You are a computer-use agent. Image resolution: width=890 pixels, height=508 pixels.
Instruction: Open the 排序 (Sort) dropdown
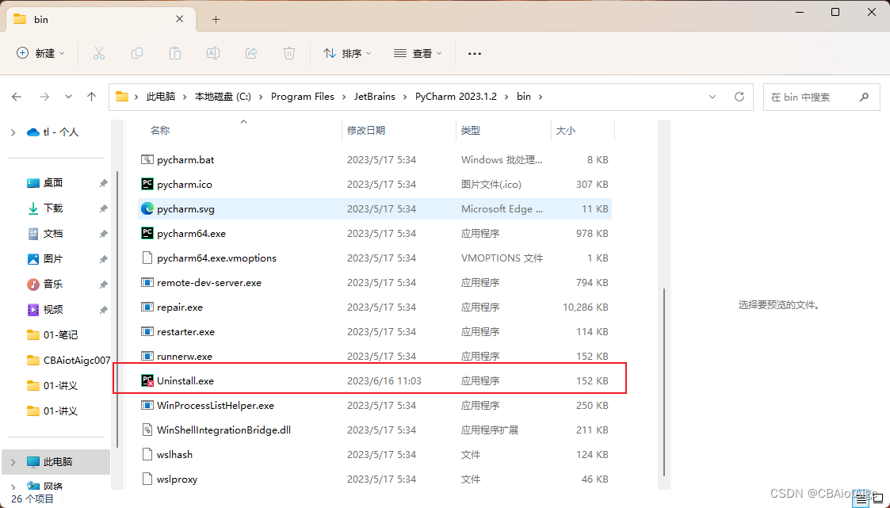pyautogui.click(x=347, y=53)
